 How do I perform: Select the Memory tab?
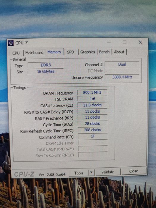[x=54, y=52]
